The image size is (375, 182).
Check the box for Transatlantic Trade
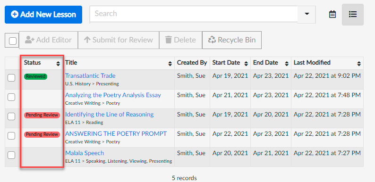(11, 78)
